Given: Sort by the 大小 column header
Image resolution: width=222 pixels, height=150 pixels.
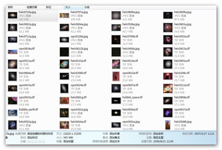Looking at the screenshot, I should click(73, 7).
